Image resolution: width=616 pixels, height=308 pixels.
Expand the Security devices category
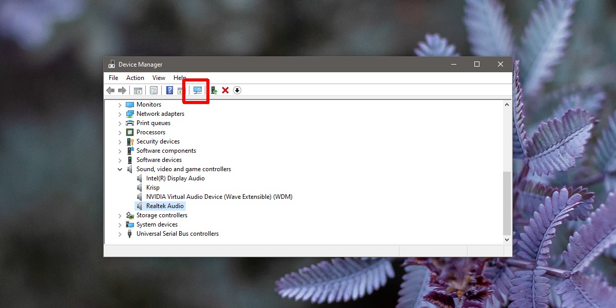click(120, 141)
